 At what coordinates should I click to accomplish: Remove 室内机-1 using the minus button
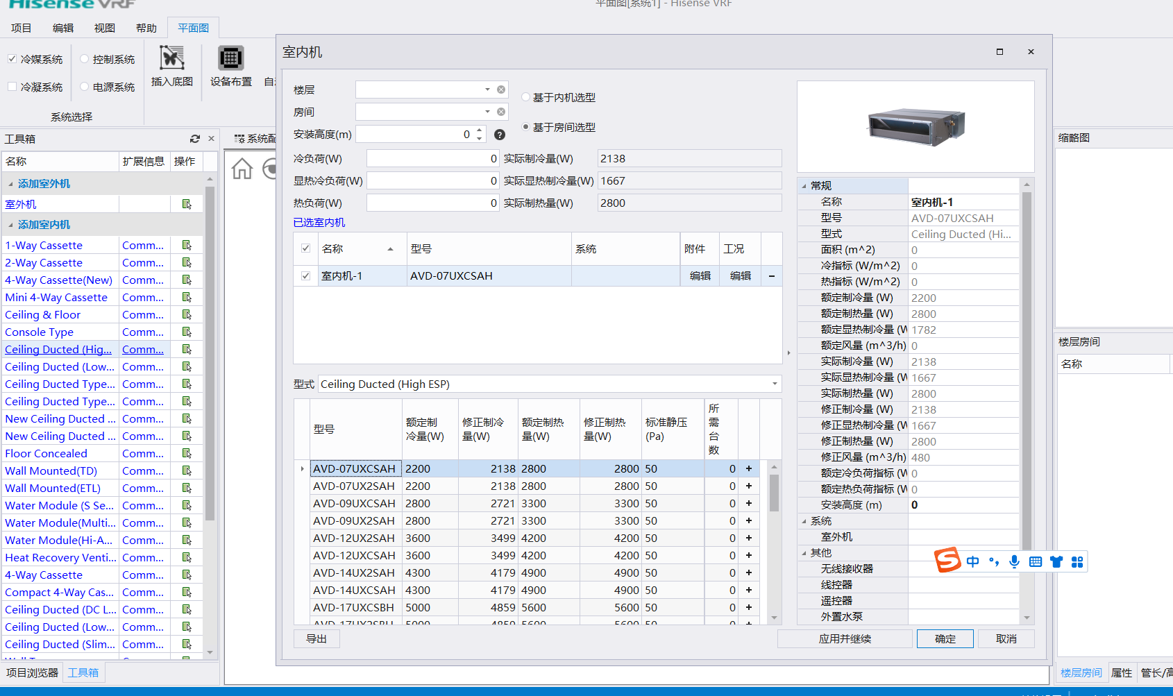pyautogui.click(x=771, y=276)
